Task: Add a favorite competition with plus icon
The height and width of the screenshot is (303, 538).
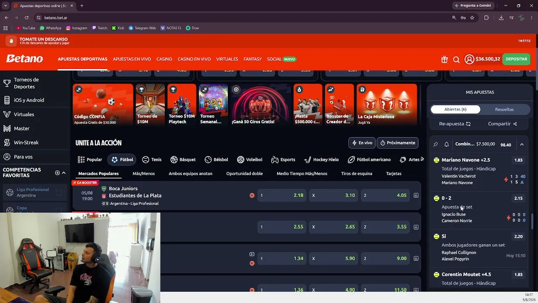Action: (57, 173)
